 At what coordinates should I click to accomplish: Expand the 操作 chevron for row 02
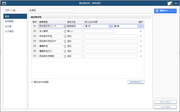pos(141,31)
